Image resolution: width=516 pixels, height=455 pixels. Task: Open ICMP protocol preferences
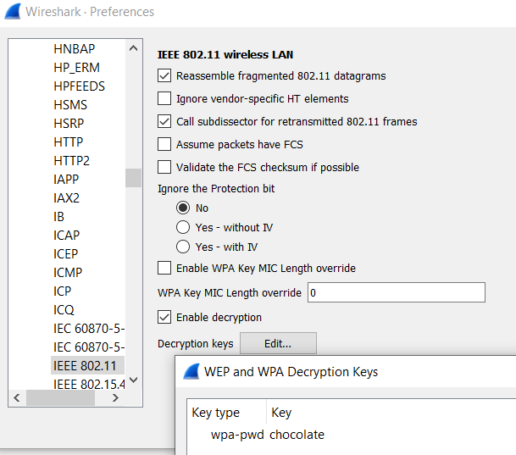pos(68,273)
